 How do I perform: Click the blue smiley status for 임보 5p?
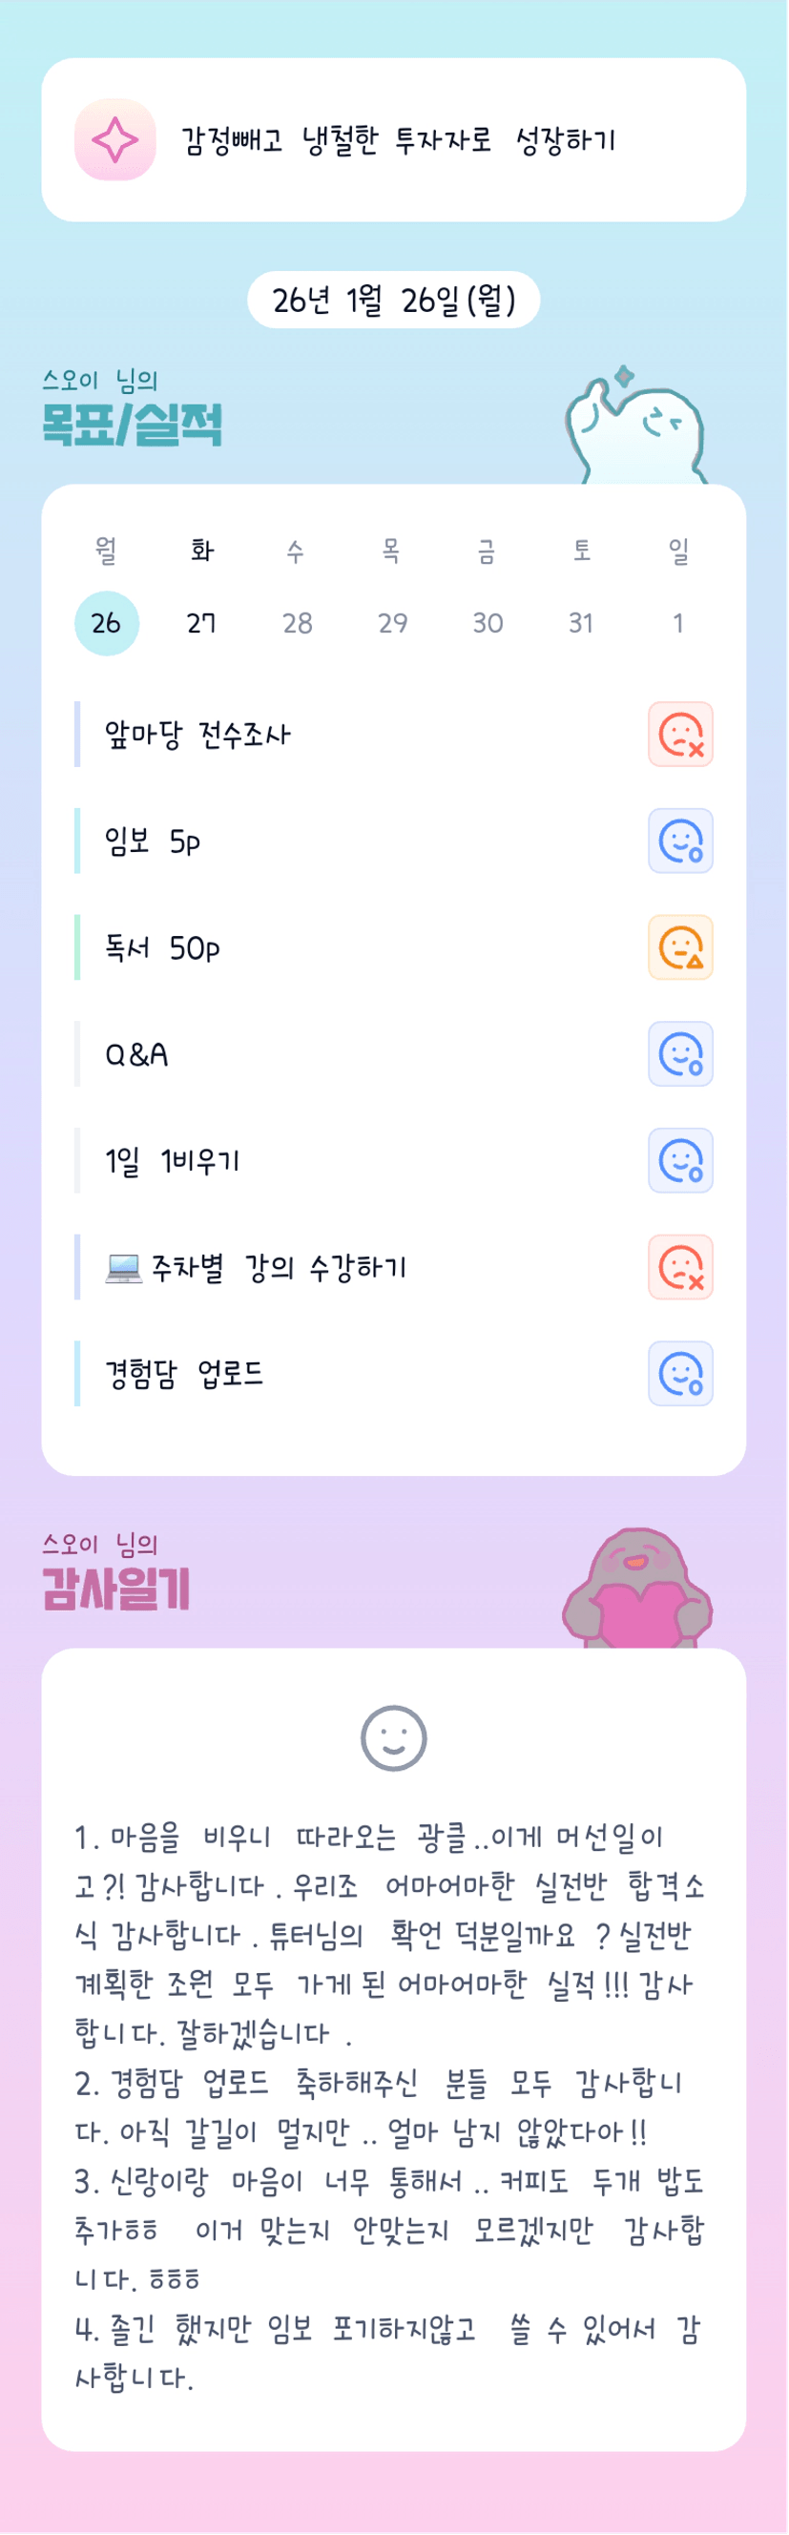(680, 842)
